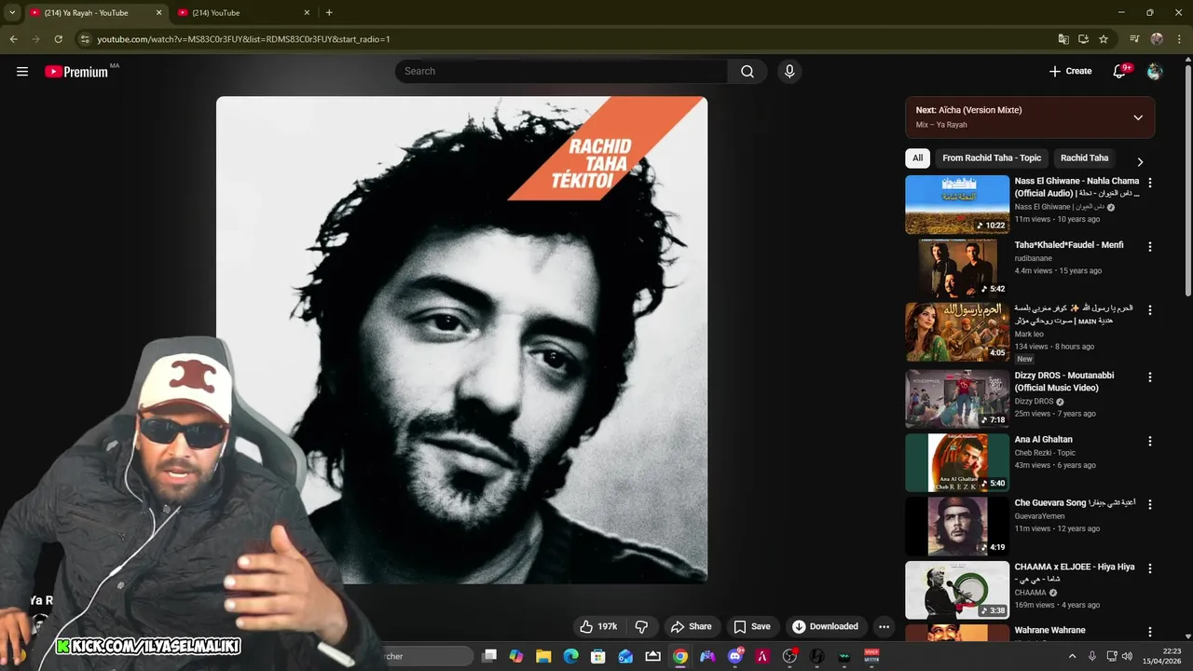
Task: Click the address bar URL
Action: [243, 39]
